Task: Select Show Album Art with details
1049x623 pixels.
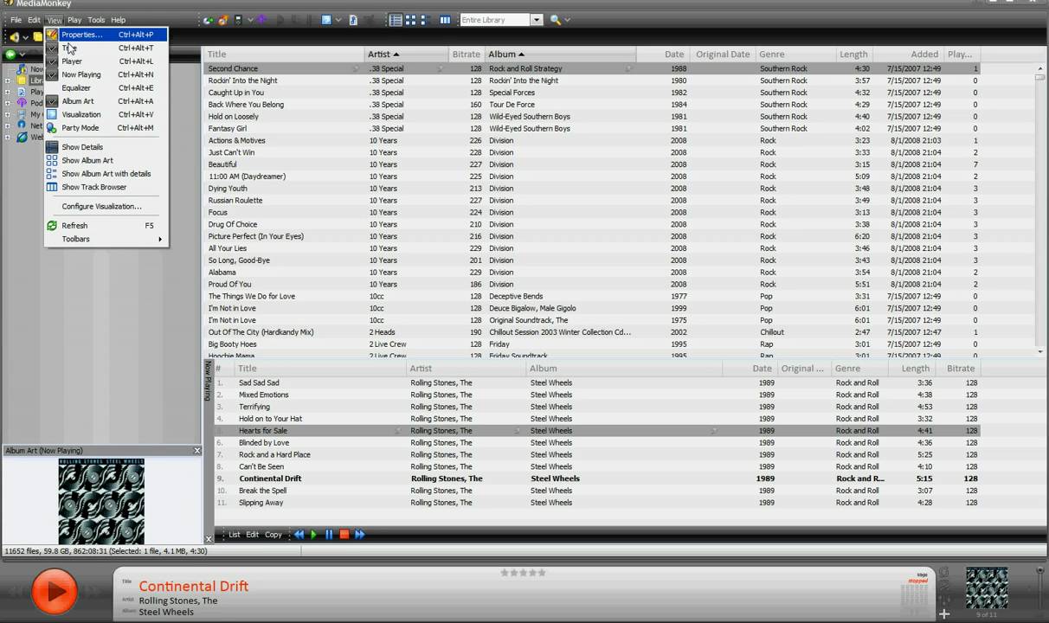Action: [106, 174]
